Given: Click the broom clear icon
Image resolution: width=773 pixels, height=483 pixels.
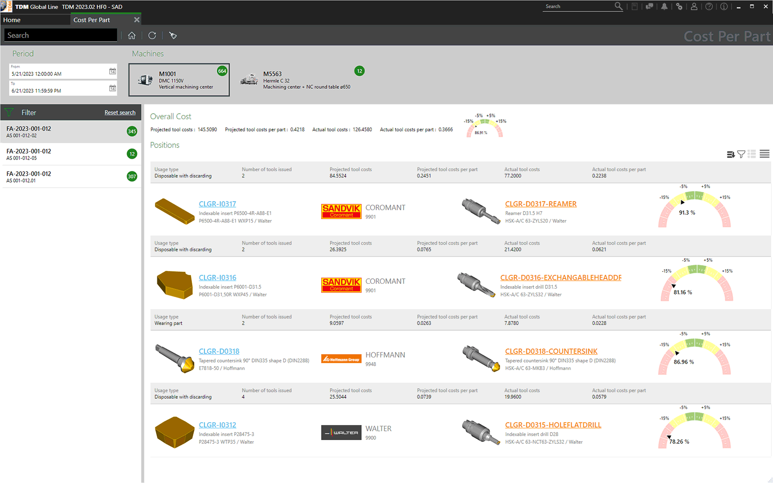Looking at the screenshot, I should pos(173,35).
